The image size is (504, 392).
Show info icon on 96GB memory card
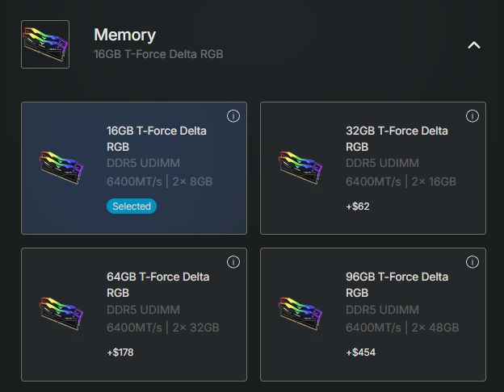point(472,261)
